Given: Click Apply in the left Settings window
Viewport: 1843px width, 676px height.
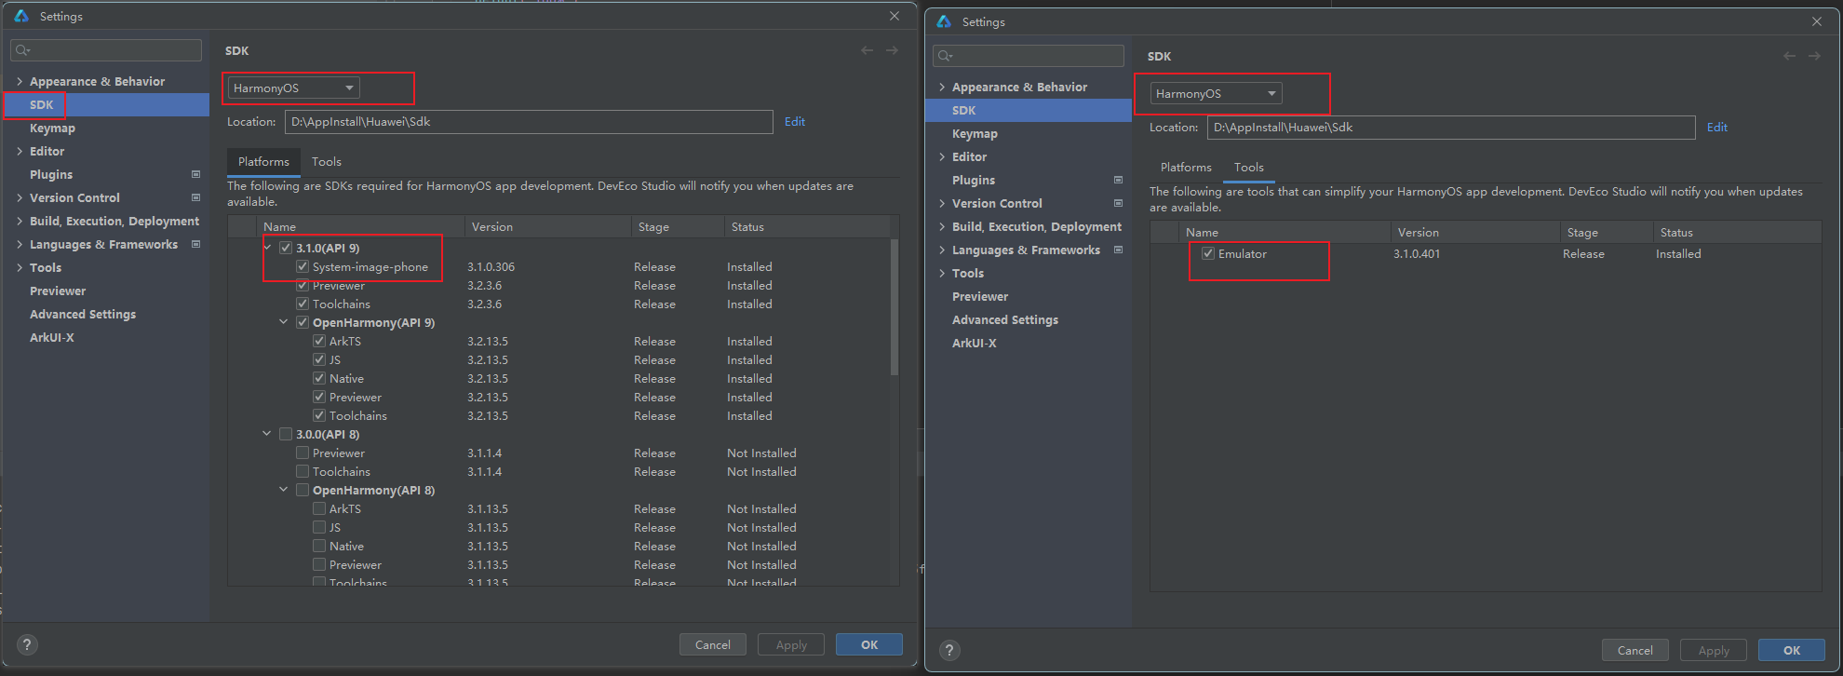Looking at the screenshot, I should [x=791, y=644].
